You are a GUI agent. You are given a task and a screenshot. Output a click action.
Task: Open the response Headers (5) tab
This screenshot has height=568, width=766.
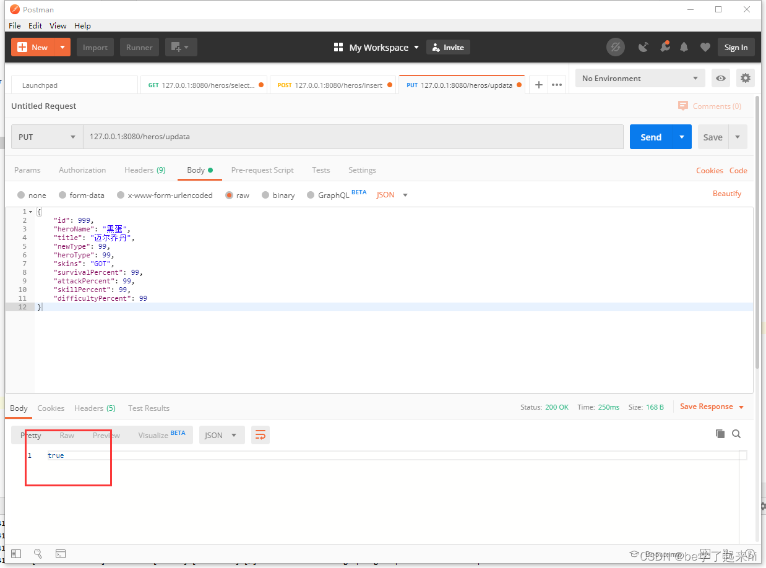tap(95, 408)
